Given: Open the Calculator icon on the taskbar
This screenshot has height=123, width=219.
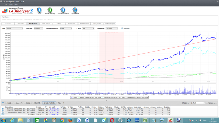Looking at the screenshot, I should [x=29, y=120].
